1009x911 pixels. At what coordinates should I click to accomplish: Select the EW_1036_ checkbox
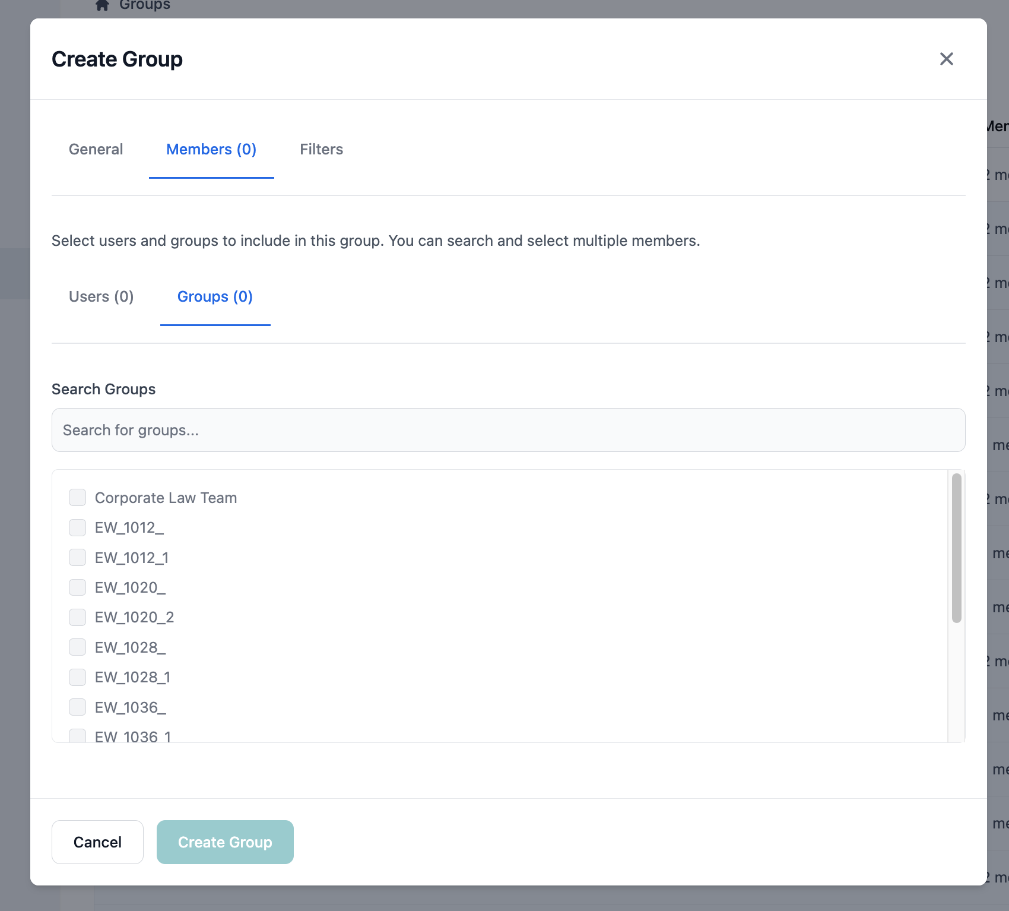point(77,707)
